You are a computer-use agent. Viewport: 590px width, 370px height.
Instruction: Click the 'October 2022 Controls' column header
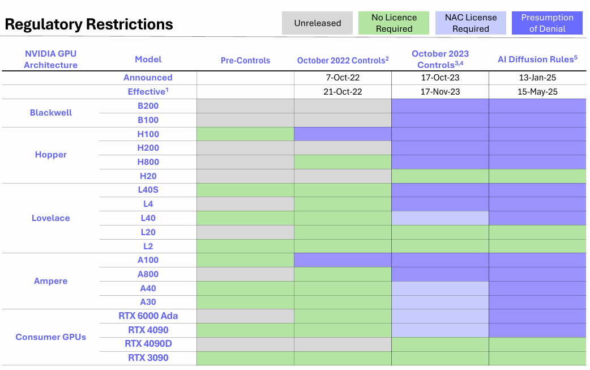pyautogui.click(x=343, y=60)
